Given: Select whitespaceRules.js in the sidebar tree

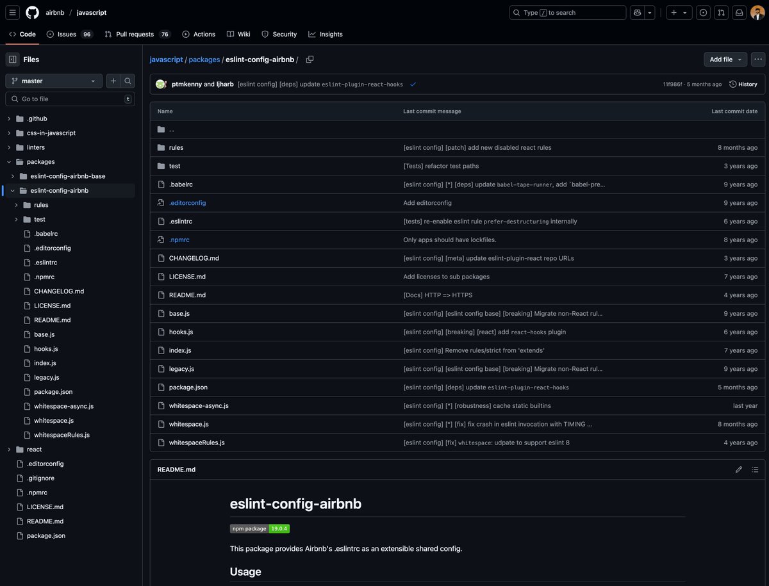Looking at the screenshot, I should pos(62,435).
